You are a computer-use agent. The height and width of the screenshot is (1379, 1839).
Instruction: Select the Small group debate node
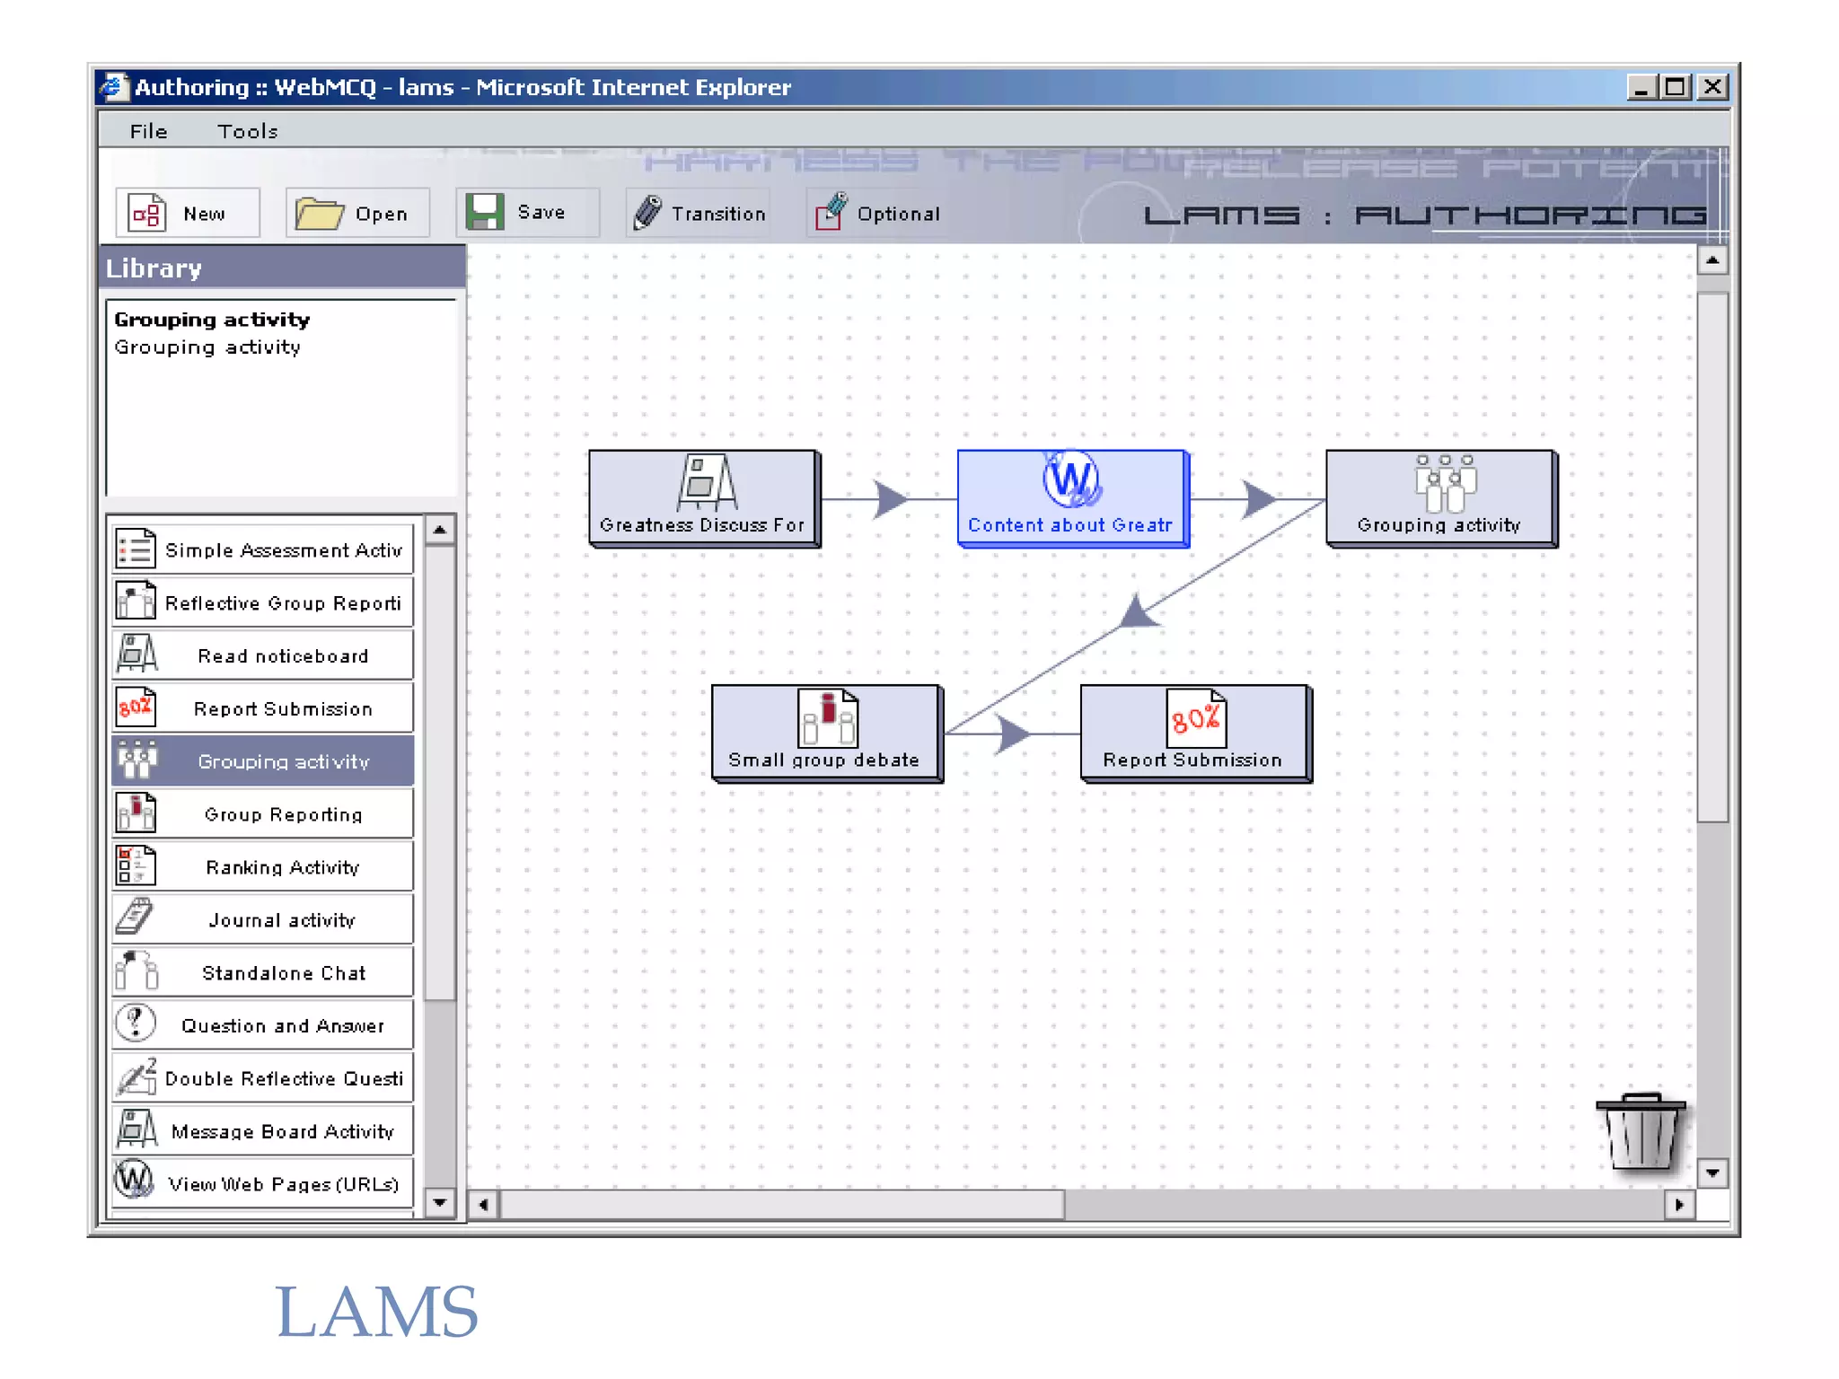click(x=826, y=733)
